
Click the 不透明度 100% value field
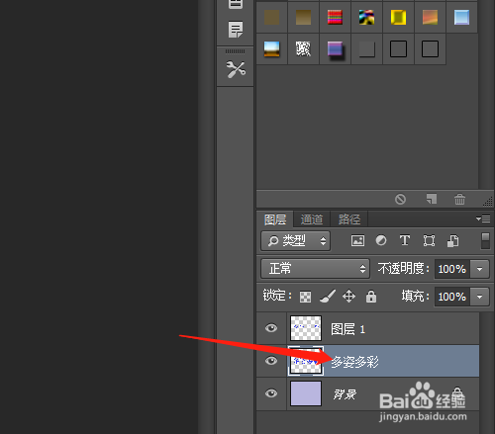452,269
